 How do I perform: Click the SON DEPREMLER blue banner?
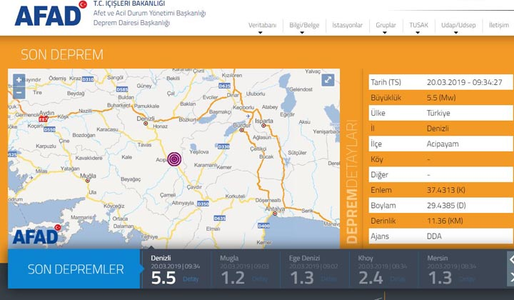click(75, 269)
